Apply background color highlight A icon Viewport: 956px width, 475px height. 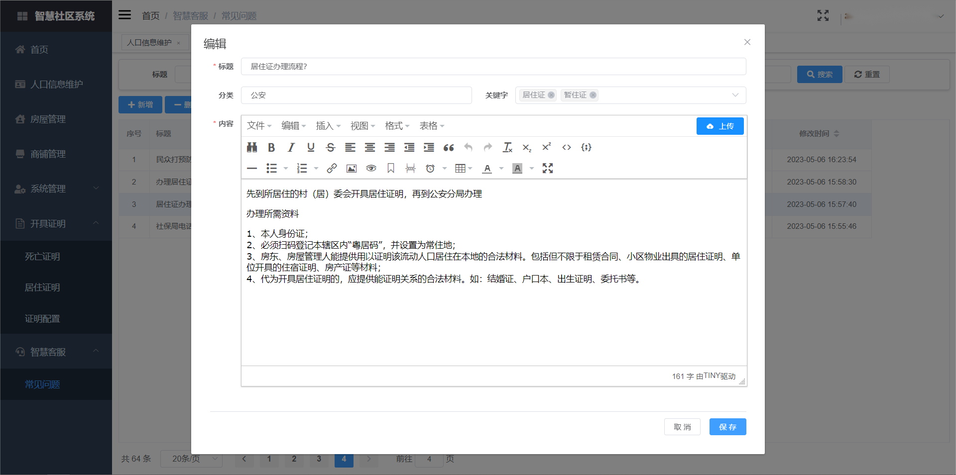pos(517,169)
